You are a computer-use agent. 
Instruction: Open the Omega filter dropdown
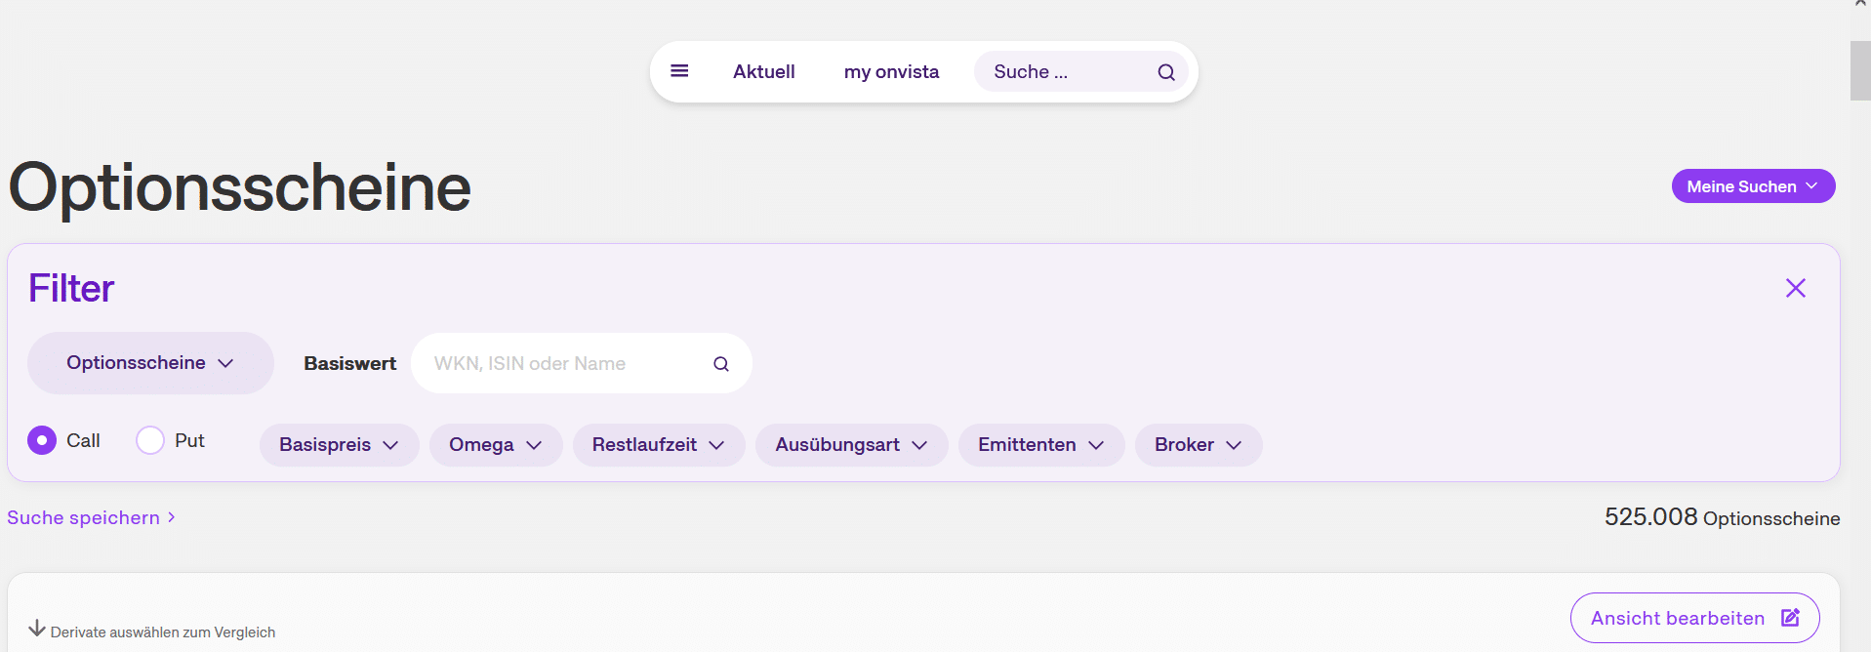pos(495,445)
